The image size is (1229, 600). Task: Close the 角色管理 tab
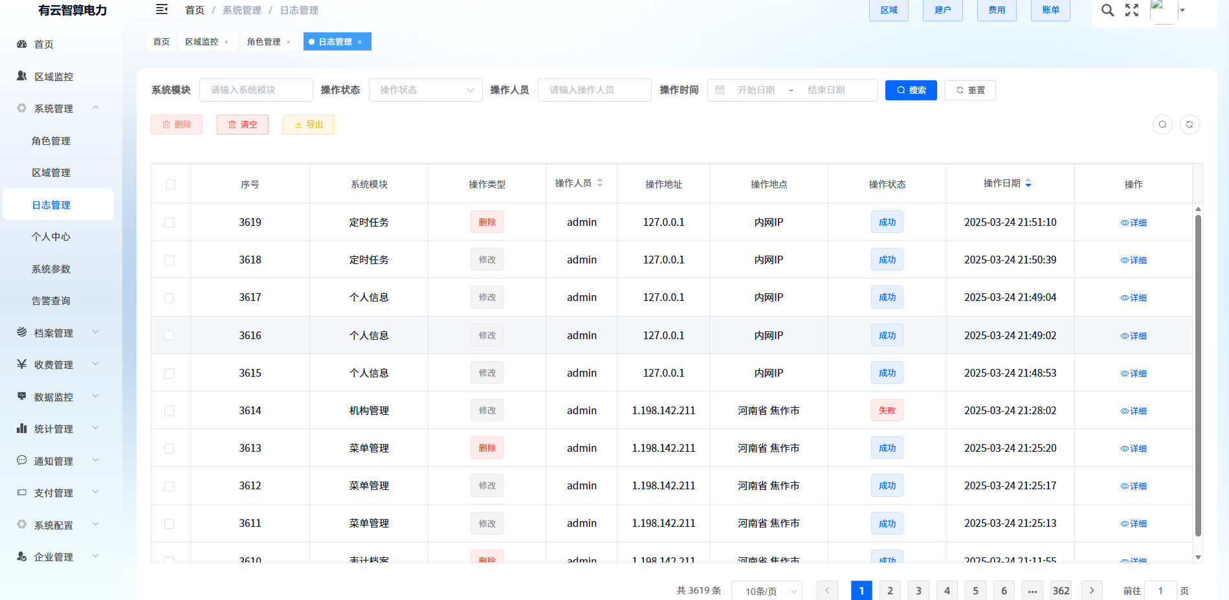pos(289,42)
